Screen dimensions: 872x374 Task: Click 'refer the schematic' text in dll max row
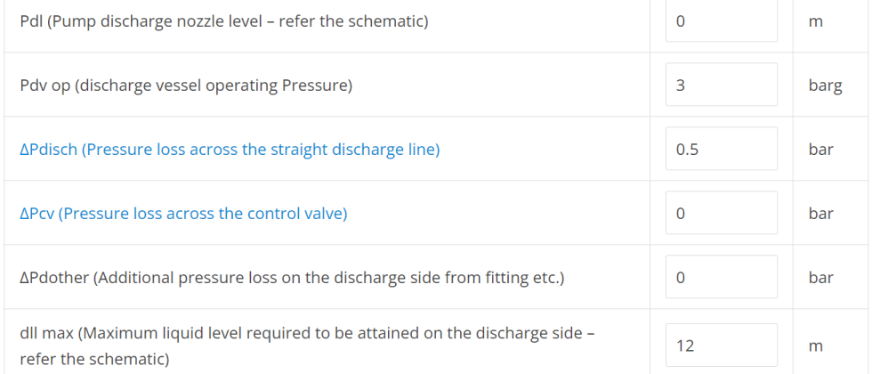tap(90, 359)
